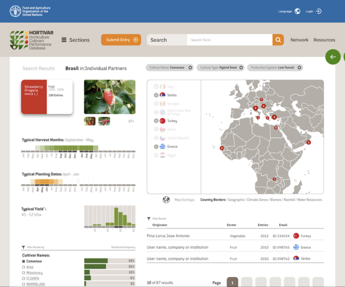Screen dimensions: 345x287
Task: Check the Aliso cultivar checkbox
Action: [x=23, y=267]
